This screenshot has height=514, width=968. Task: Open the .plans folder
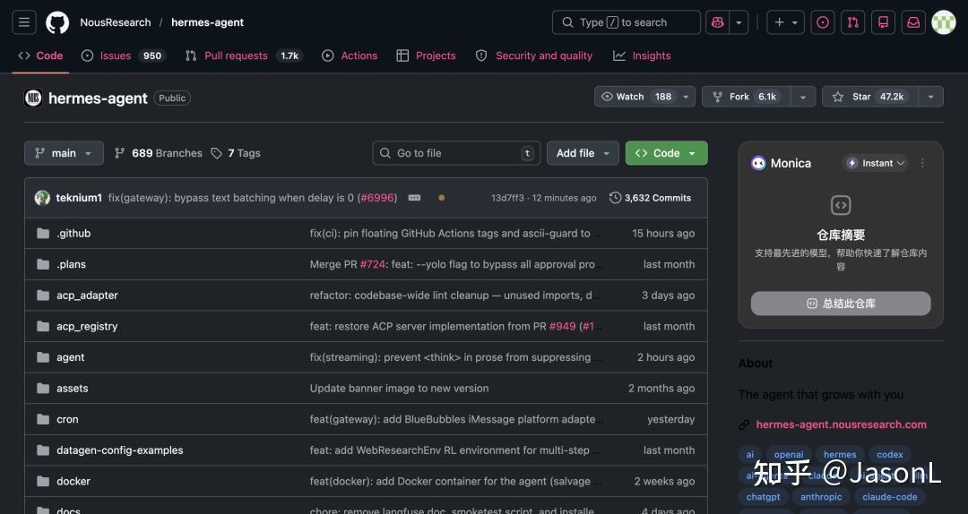[71, 264]
